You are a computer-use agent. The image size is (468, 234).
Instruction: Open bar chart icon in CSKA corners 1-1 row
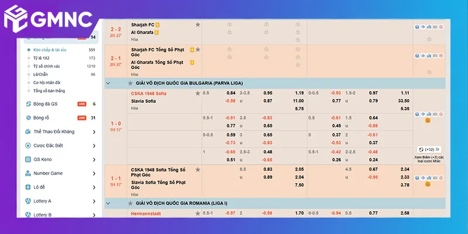(x=429, y=178)
